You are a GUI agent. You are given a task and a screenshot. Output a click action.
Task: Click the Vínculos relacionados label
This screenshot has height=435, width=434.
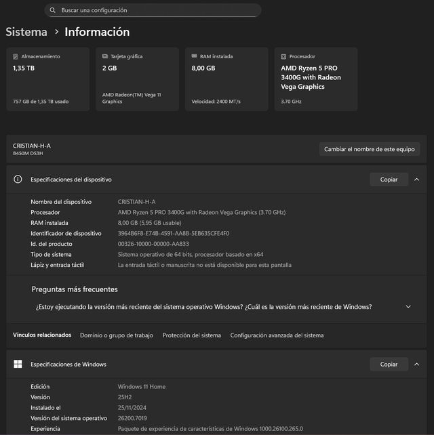[x=42, y=335]
